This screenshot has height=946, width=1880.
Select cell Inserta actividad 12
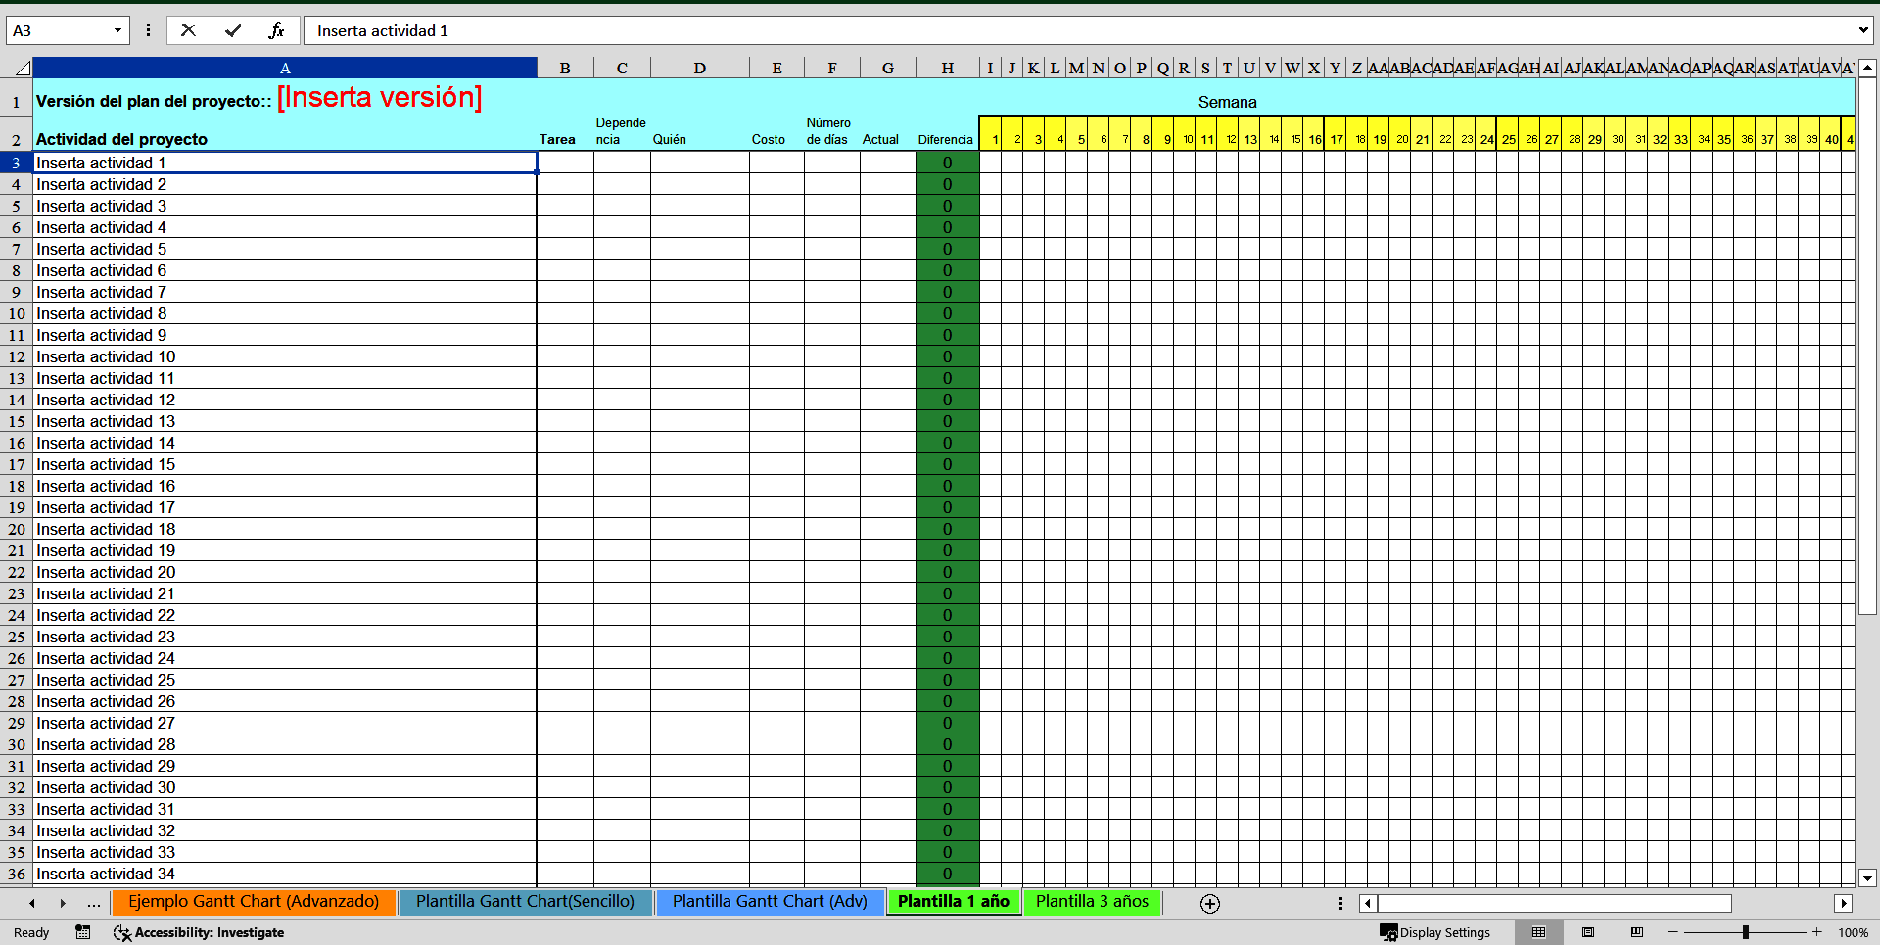coord(285,401)
